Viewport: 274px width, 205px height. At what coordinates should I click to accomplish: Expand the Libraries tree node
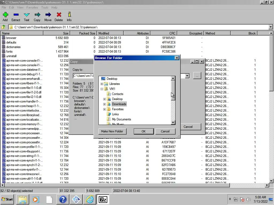click(x=102, y=84)
